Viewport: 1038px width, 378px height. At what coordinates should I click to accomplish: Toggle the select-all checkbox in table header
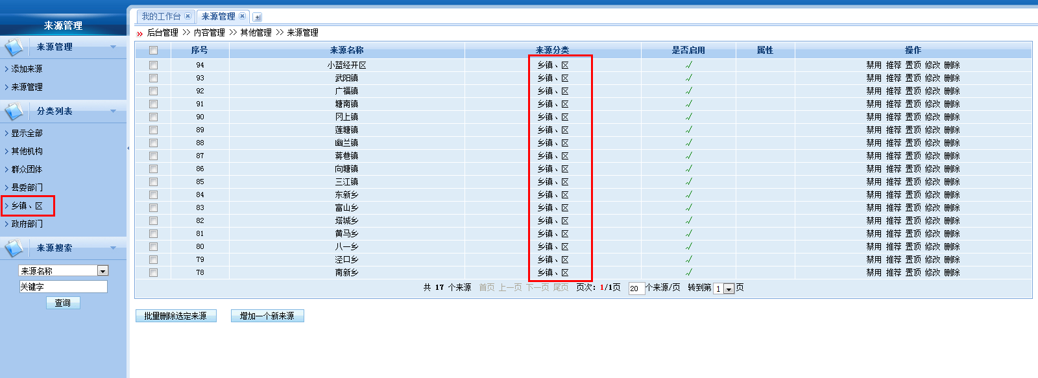pyautogui.click(x=153, y=51)
